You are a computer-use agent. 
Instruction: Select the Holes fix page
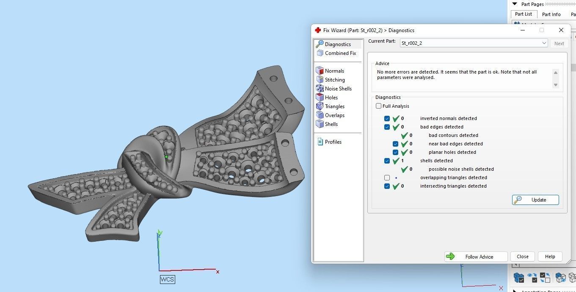click(327, 98)
